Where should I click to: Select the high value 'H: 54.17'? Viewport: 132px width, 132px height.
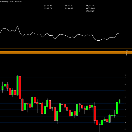point(69,6)
